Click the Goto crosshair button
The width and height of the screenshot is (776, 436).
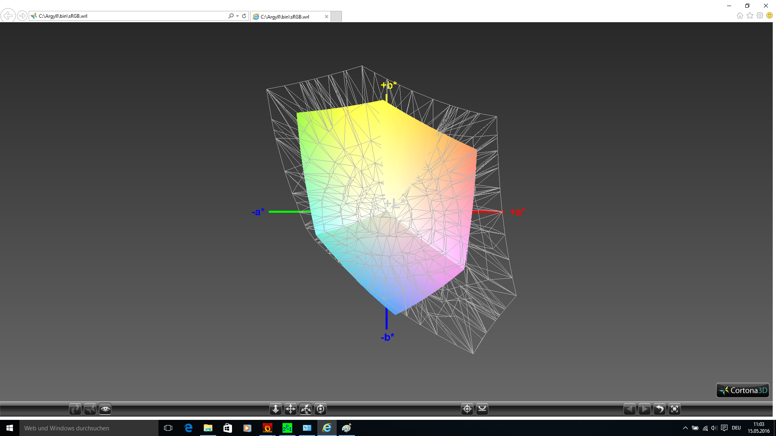tap(467, 409)
